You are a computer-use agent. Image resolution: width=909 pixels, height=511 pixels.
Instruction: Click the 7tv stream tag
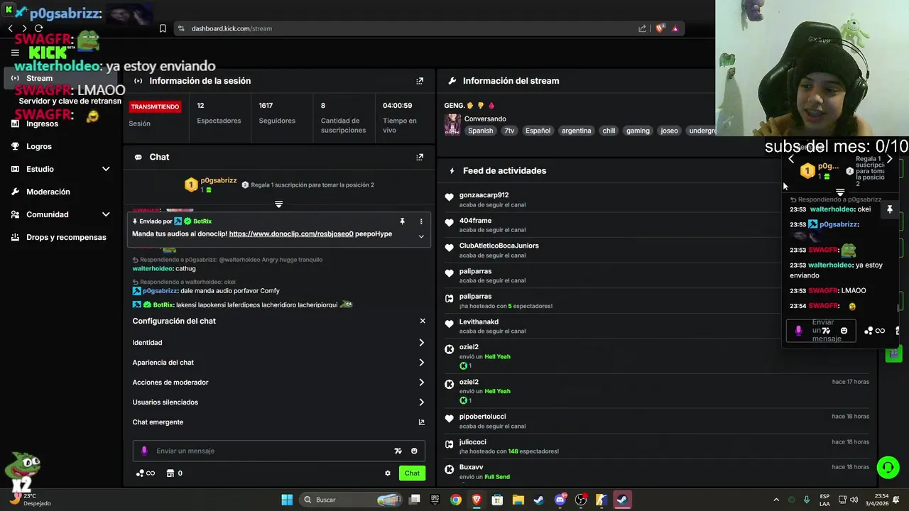(x=509, y=131)
